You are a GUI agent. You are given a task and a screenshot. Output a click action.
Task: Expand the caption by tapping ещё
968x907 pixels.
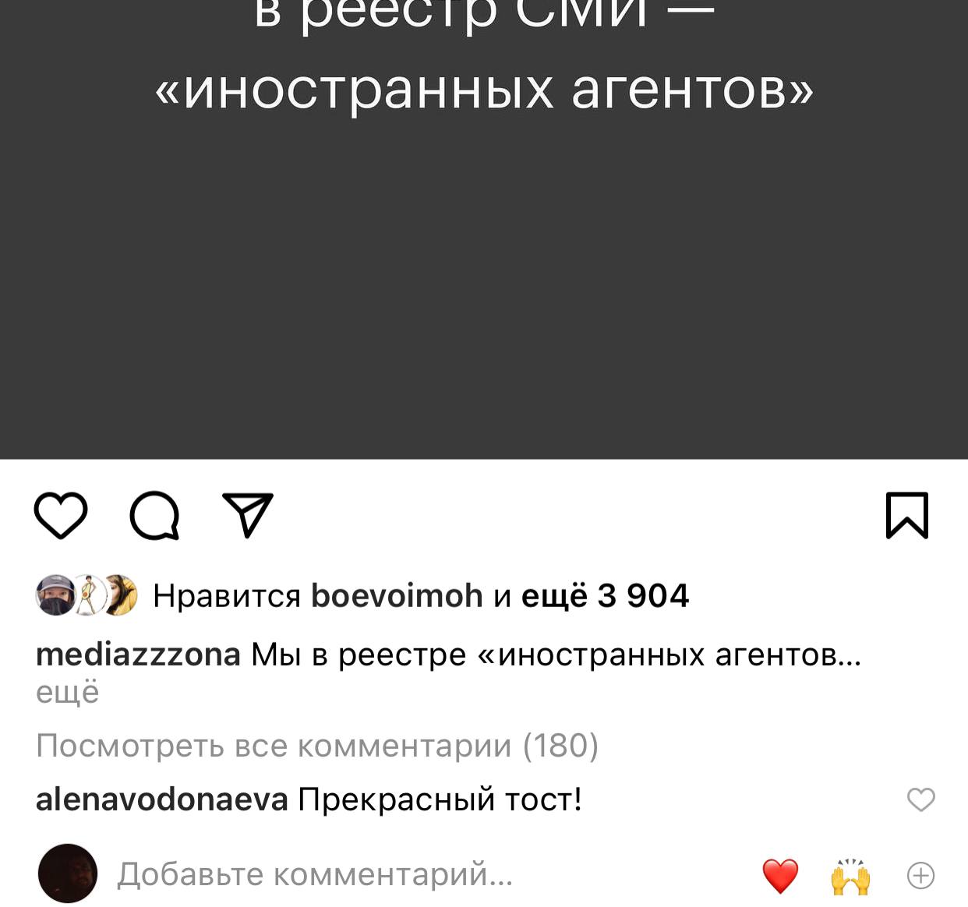click(68, 692)
